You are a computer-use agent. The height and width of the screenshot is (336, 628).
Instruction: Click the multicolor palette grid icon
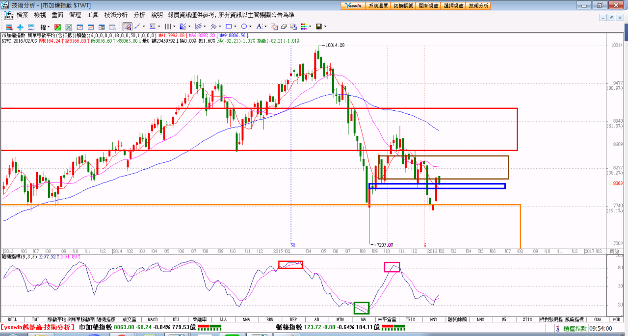point(304,26)
